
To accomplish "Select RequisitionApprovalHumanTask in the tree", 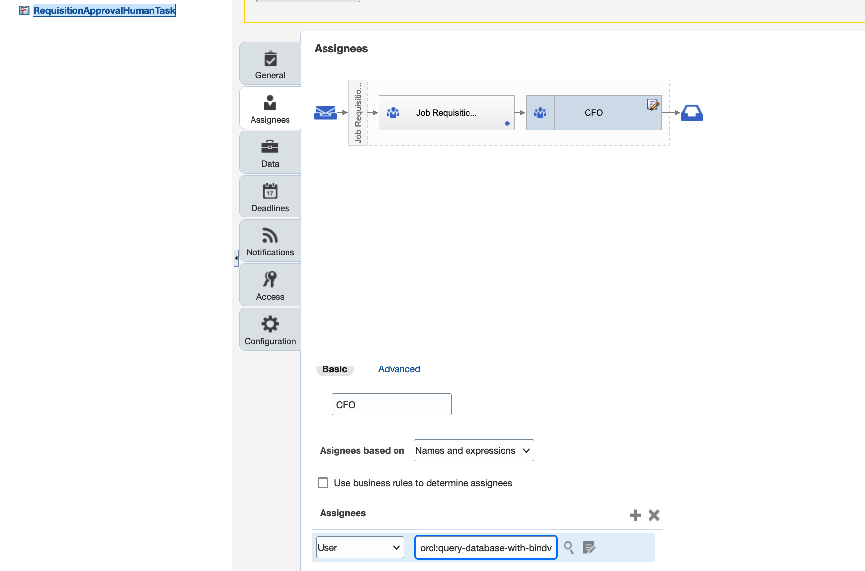I will point(104,10).
